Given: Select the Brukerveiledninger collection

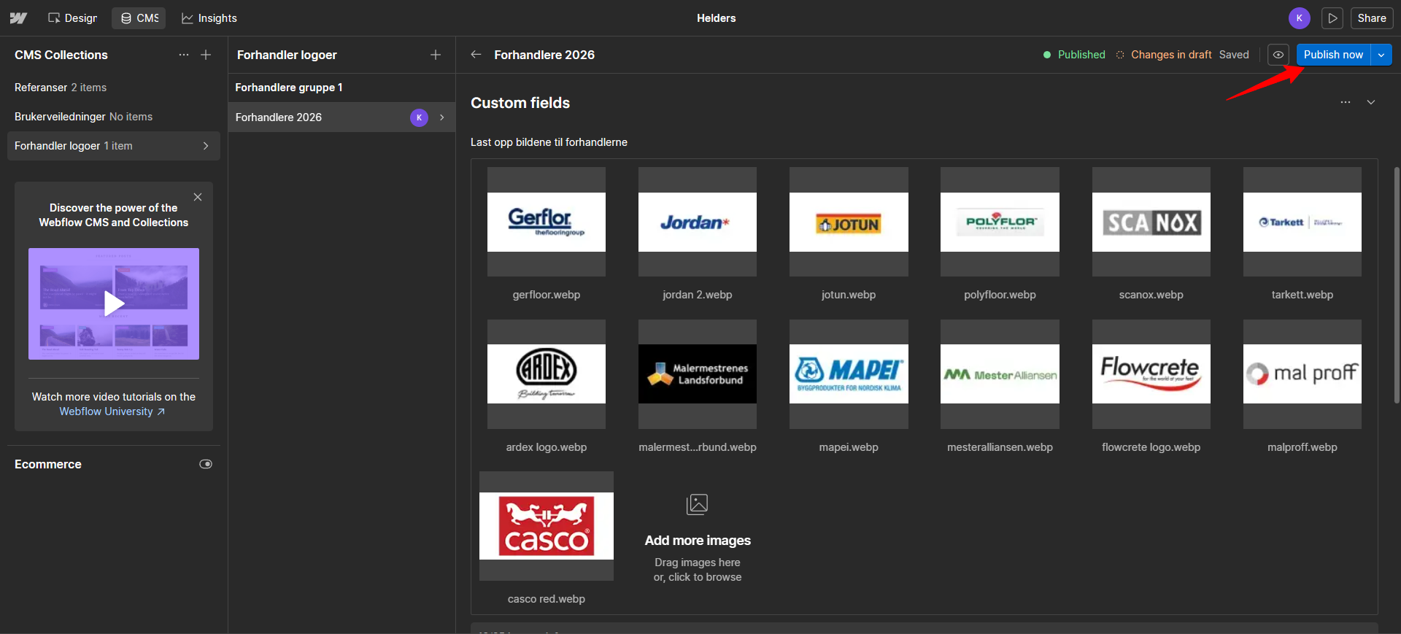Looking at the screenshot, I should tap(113, 117).
